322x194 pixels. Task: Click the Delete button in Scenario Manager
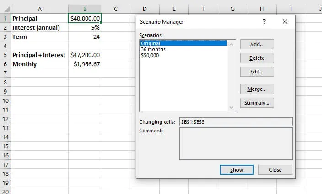[257, 58]
